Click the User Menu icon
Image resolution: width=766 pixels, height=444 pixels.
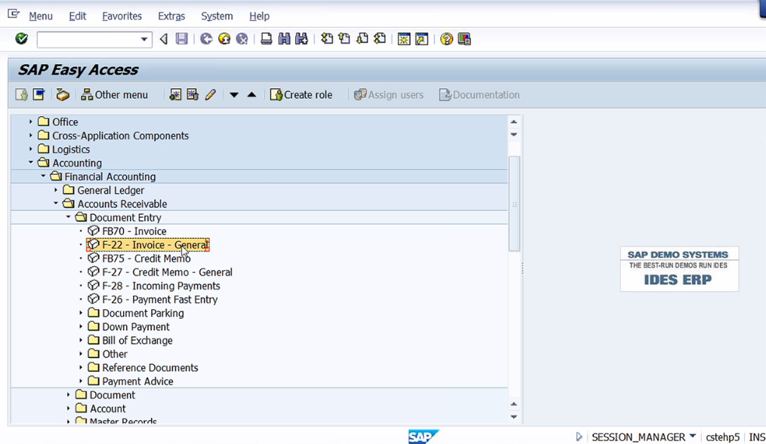[21, 94]
